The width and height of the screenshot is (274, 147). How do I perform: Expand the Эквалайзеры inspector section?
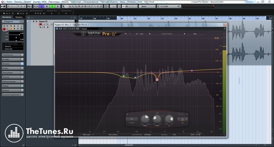pos(13,72)
